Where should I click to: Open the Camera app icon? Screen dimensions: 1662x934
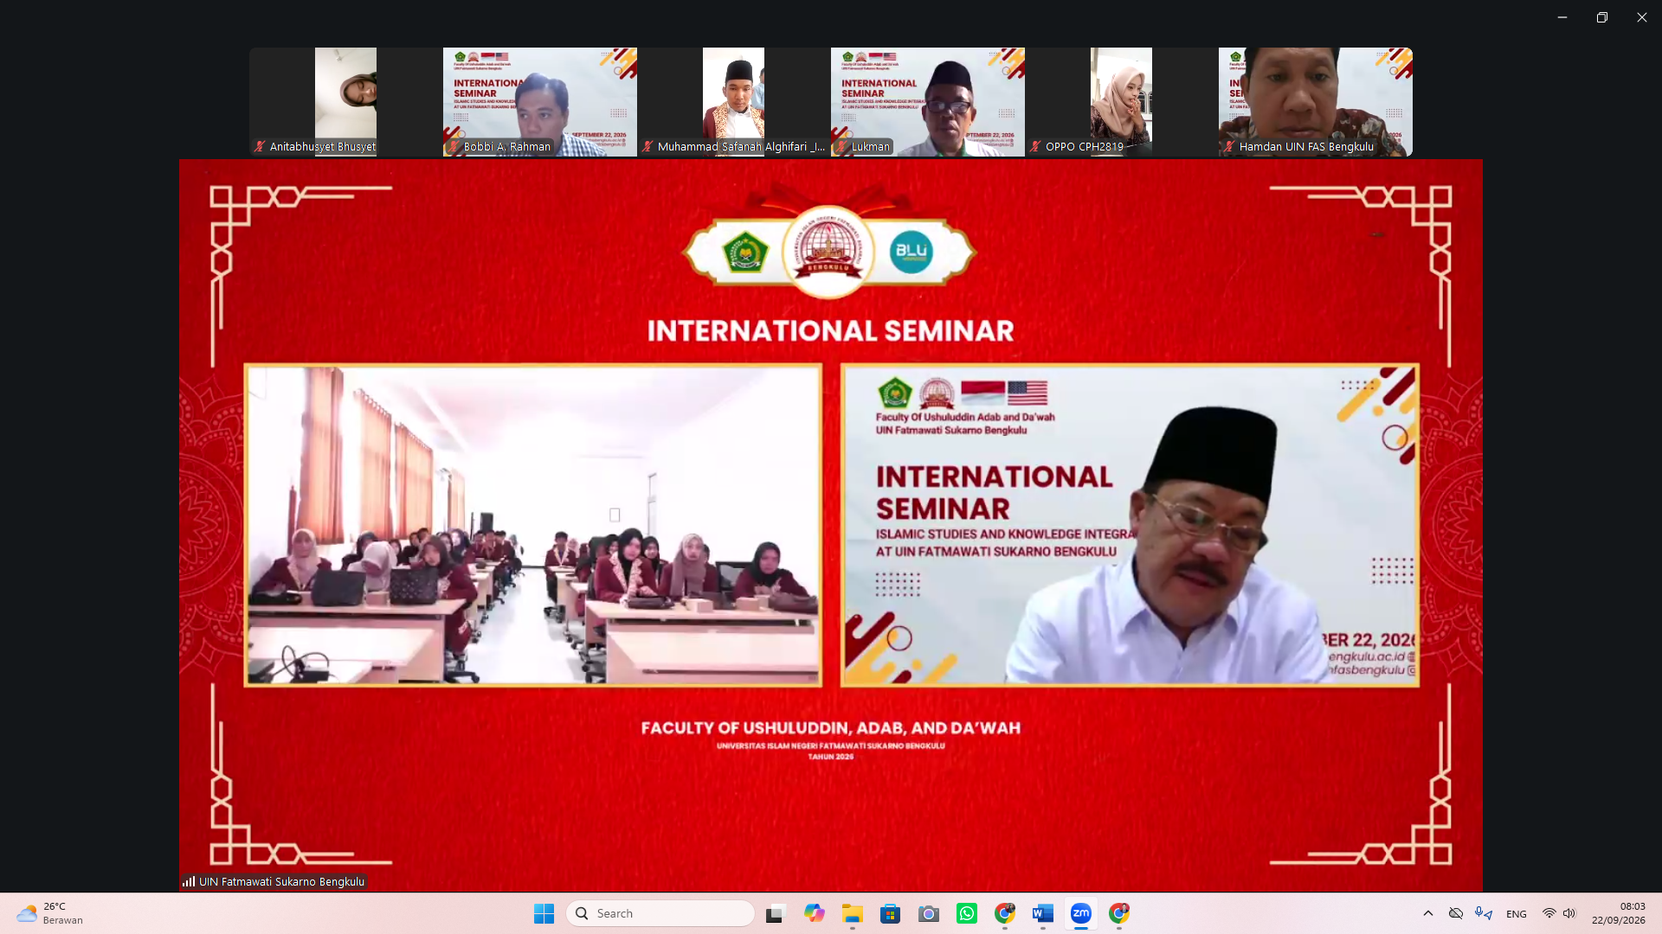point(929,913)
